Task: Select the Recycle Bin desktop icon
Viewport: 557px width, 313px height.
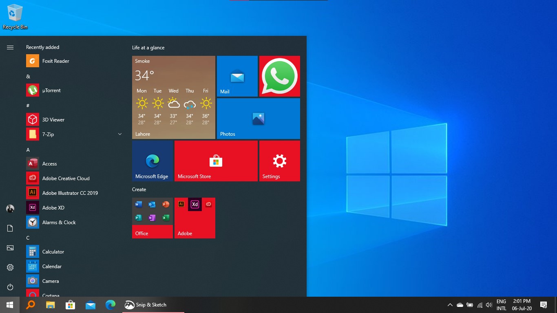Action: pos(15,17)
